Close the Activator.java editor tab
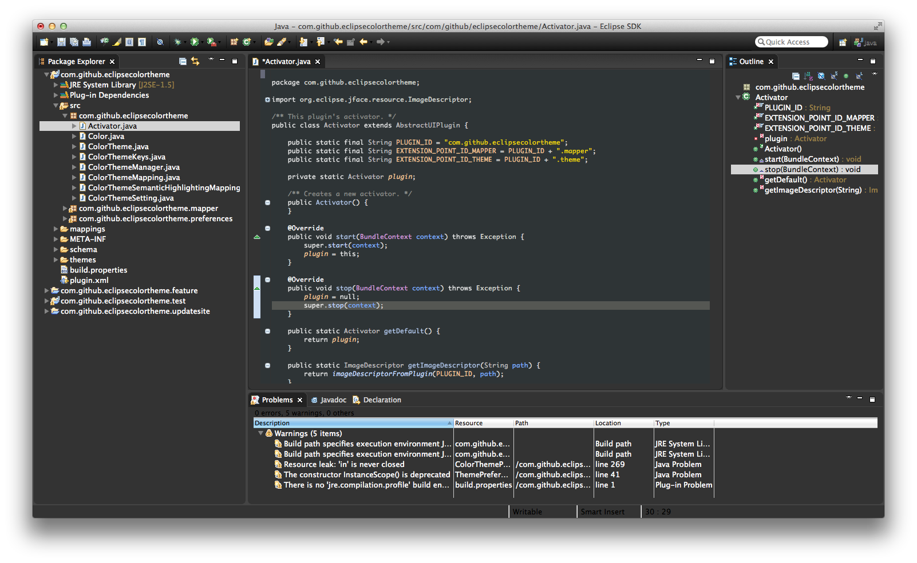 pyautogui.click(x=318, y=62)
